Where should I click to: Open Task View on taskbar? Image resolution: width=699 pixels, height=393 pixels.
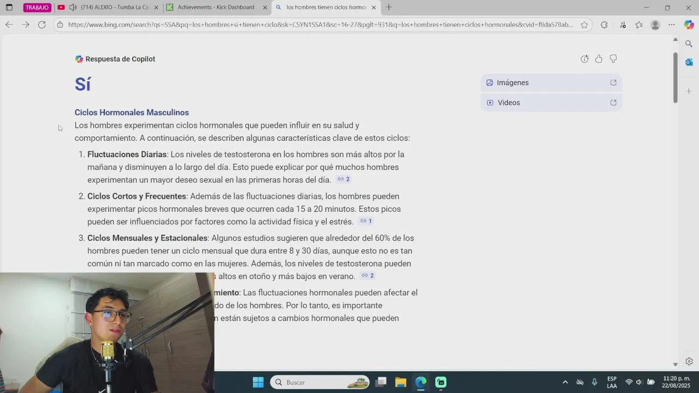381,382
